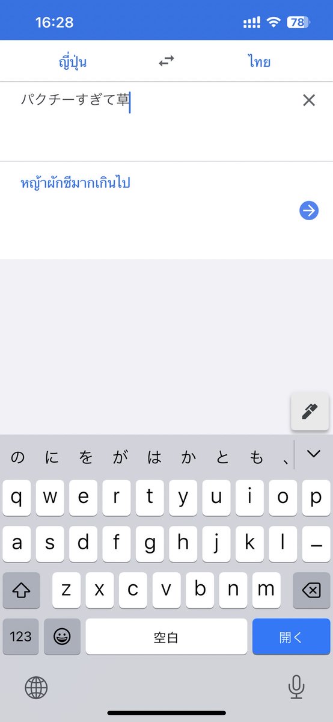Choose ไทย target language
333x722 pixels.
[259, 61]
